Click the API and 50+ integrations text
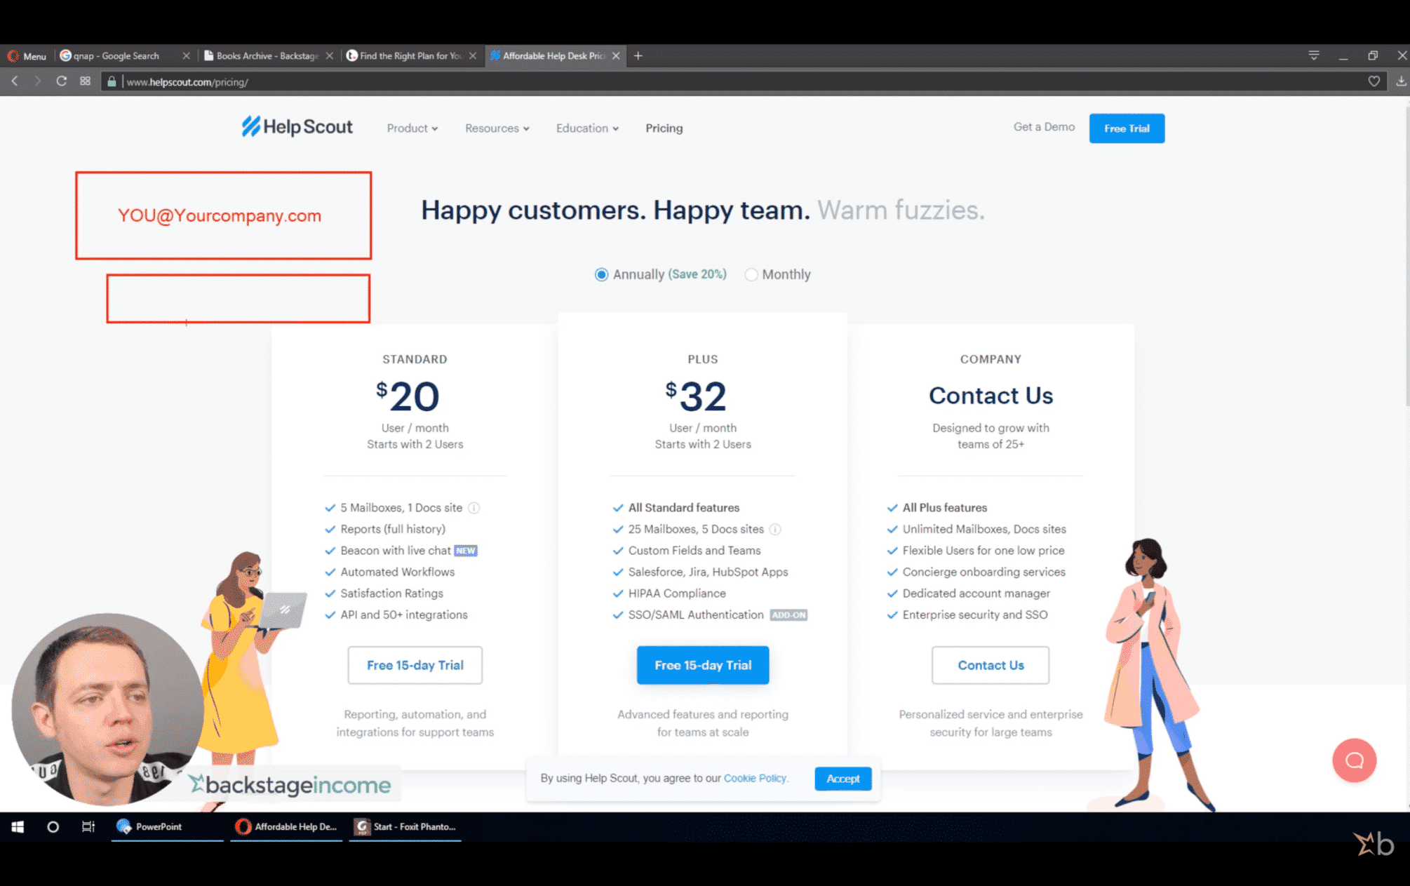Viewport: 1410px width, 886px height. [x=404, y=615]
